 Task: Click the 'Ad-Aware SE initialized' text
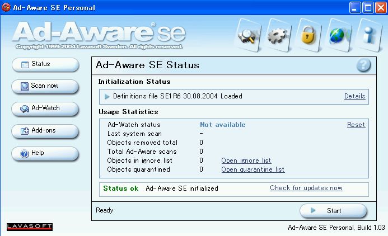[x=182, y=188]
